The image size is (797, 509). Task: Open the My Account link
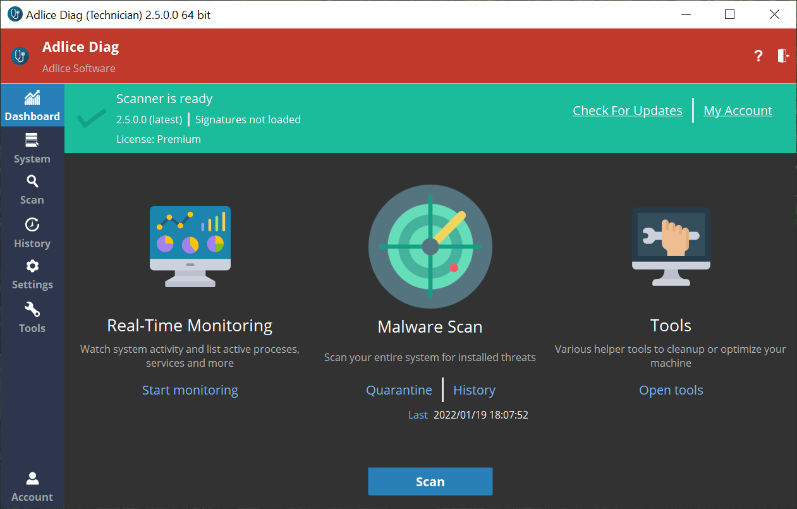click(x=738, y=111)
